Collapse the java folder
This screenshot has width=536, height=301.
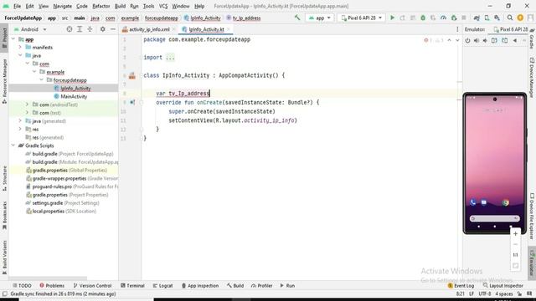(x=20, y=56)
